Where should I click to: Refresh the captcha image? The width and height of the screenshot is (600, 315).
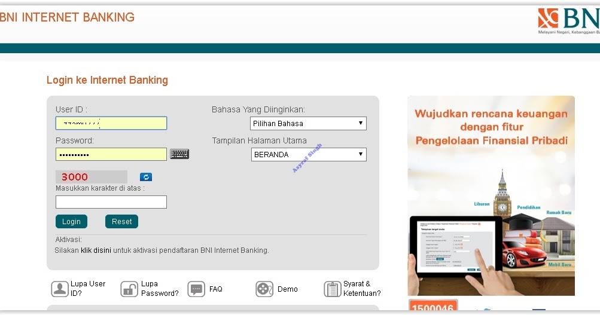tap(146, 177)
